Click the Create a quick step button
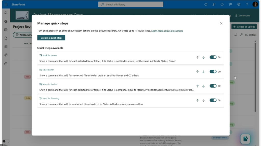Image resolution: width=261 pixels, height=146 pixels. point(51,38)
